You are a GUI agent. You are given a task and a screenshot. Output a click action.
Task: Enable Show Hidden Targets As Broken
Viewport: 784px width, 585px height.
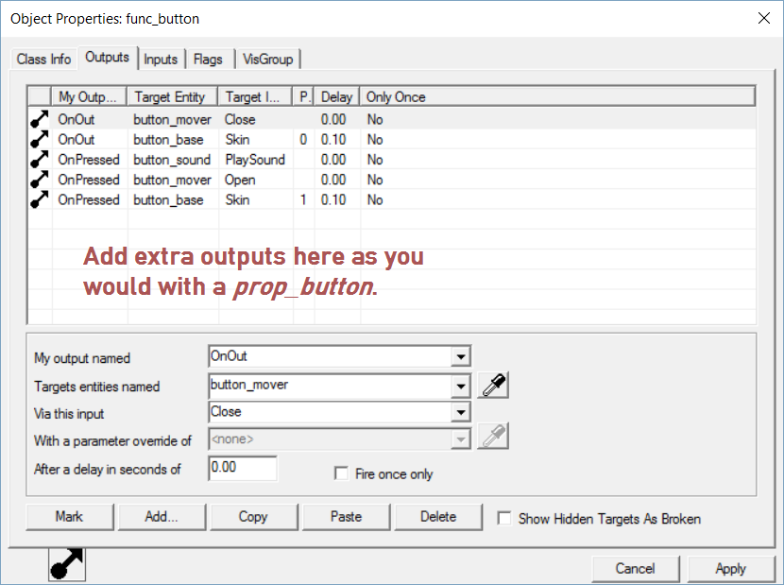point(504,519)
